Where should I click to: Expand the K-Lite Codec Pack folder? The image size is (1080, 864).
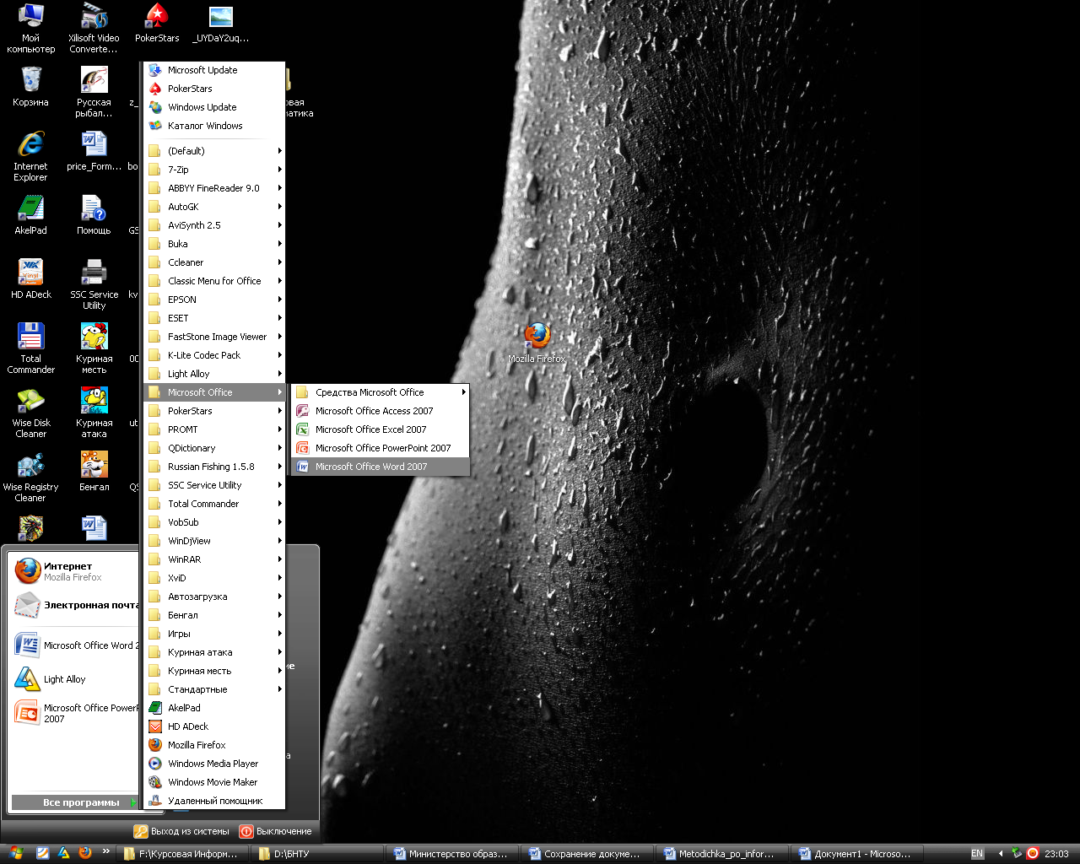(x=214, y=355)
